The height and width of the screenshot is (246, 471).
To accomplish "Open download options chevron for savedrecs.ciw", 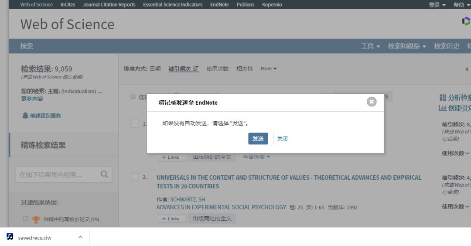I will tap(81, 237).
